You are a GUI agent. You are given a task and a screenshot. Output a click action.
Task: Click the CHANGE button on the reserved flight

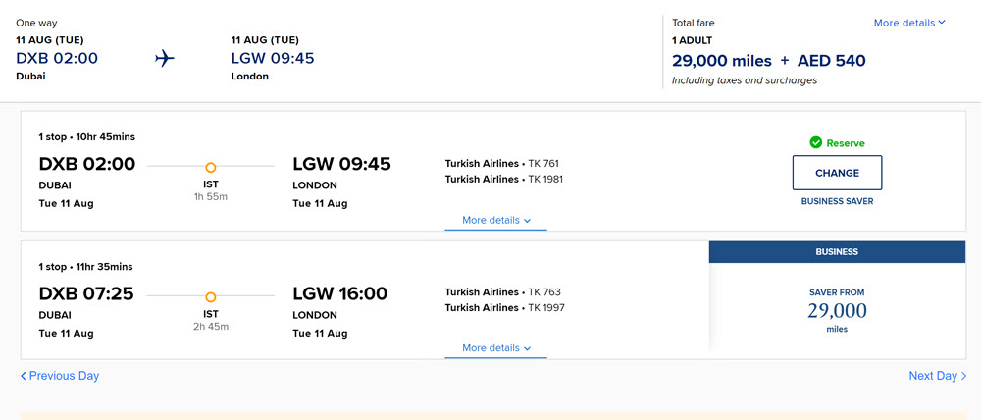tap(837, 173)
